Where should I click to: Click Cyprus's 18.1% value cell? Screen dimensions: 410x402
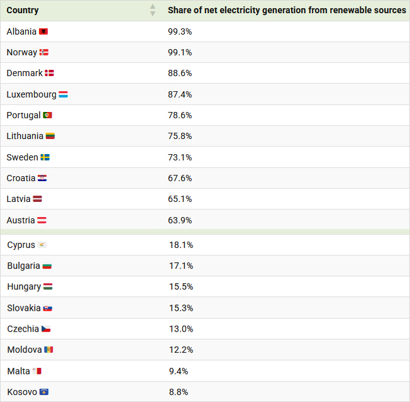point(287,245)
